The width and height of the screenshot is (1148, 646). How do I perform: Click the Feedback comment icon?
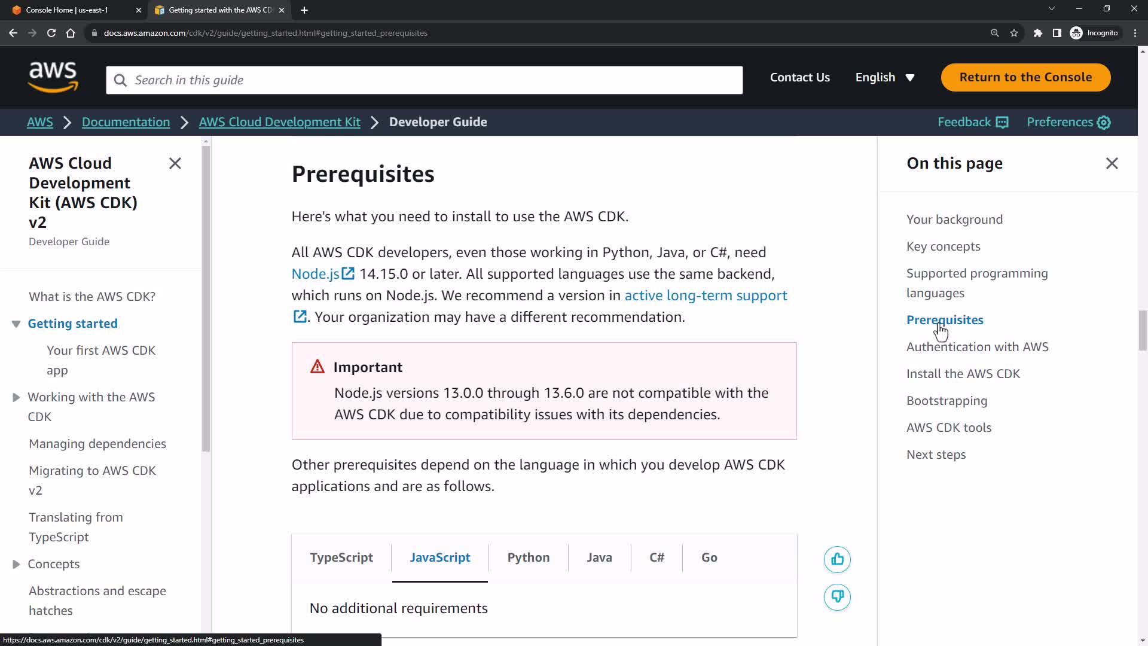coord(1002,123)
